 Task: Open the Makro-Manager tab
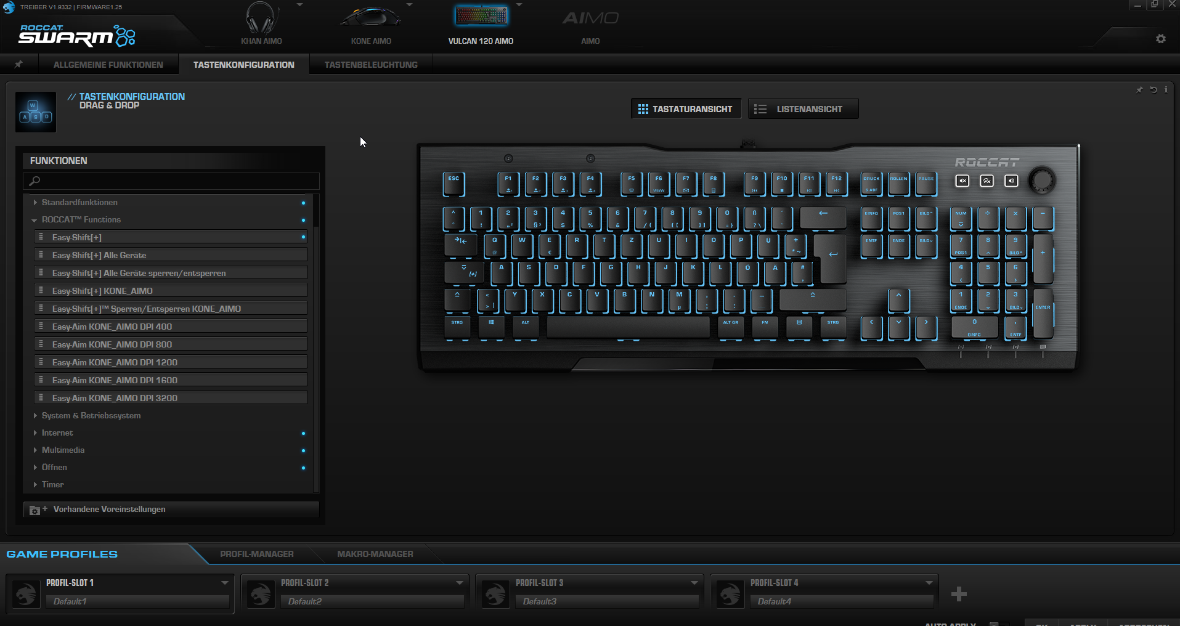[375, 554]
